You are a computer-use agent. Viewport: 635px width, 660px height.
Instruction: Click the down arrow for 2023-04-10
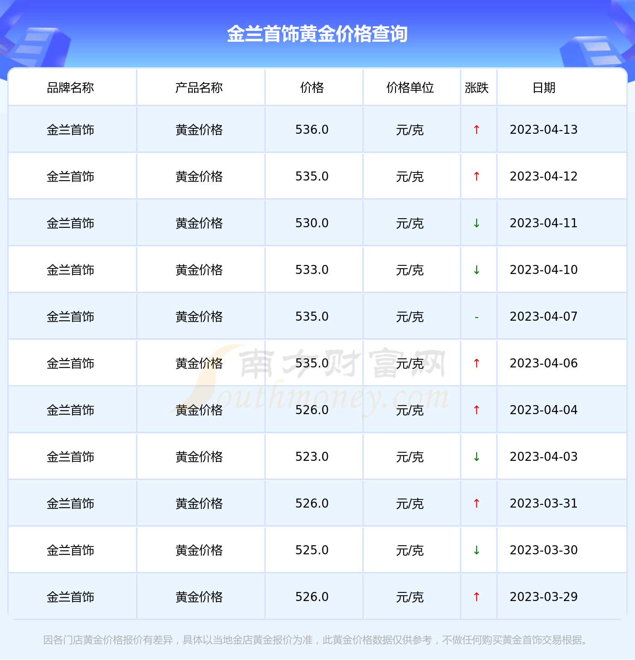pos(477,270)
